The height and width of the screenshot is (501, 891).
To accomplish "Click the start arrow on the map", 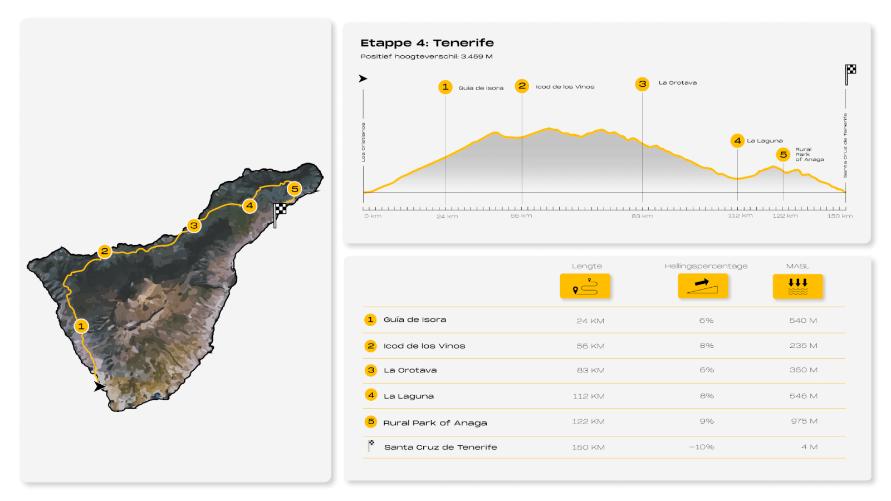I will pyautogui.click(x=100, y=386).
